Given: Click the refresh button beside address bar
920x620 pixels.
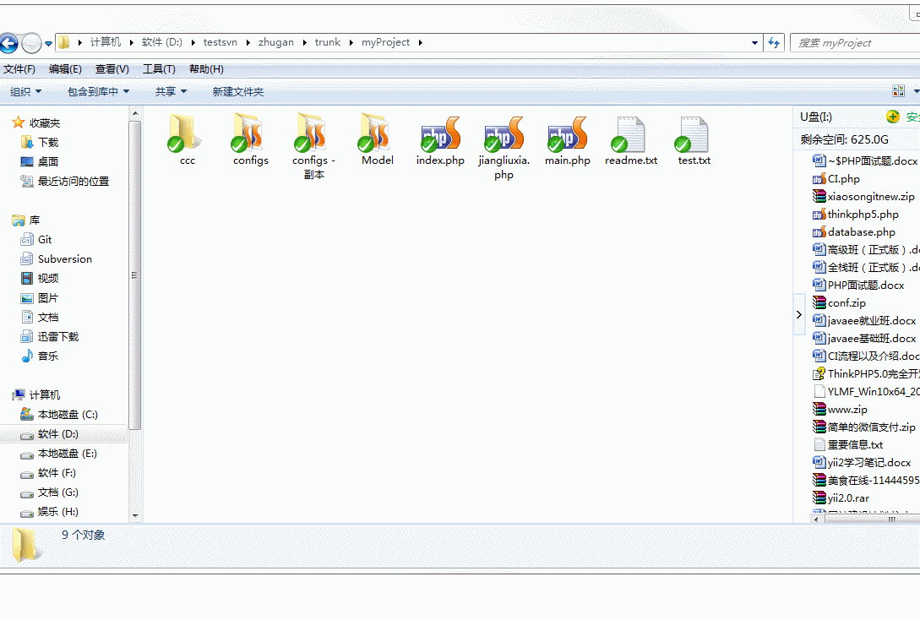Looking at the screenshot, I should pos(773,43).
